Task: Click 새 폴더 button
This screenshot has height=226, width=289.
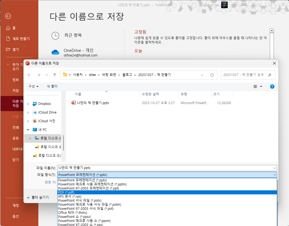Action: 52,86
